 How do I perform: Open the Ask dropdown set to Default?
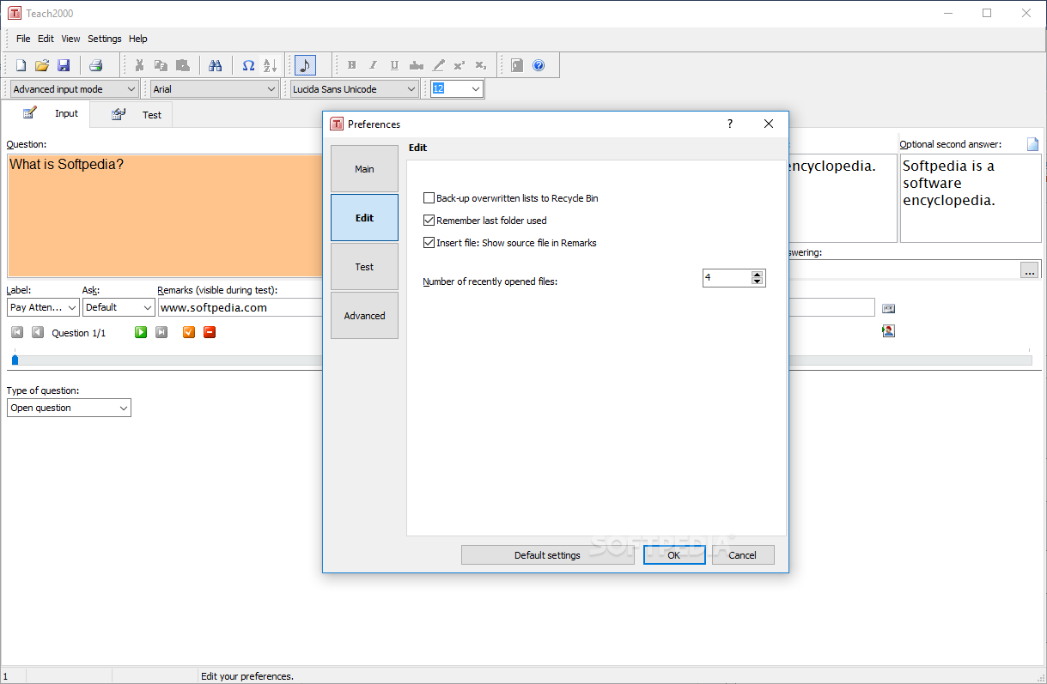pyautogui.click(x=119, y=307)
